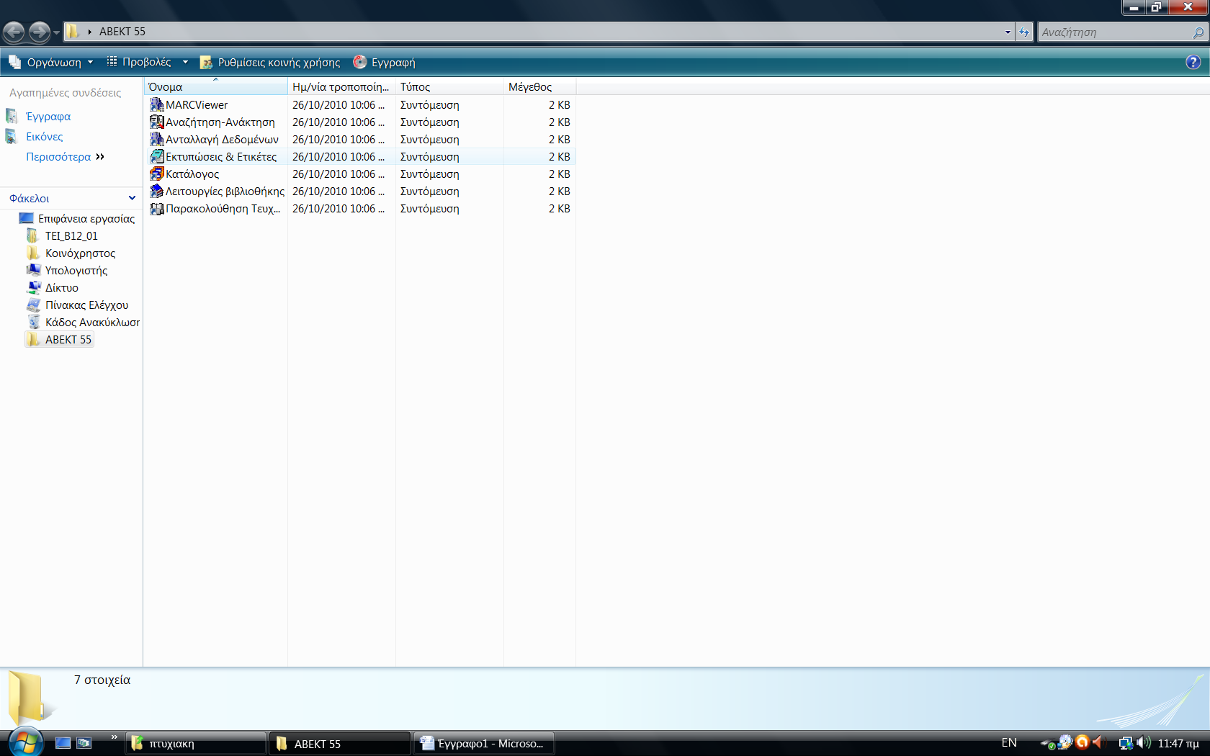1210x756 pixels.
Task: Open the Εικόνες favorite link
Action: [45, 136]
